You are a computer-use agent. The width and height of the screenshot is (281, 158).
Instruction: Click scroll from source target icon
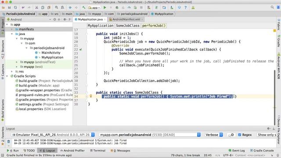[54, 19]
